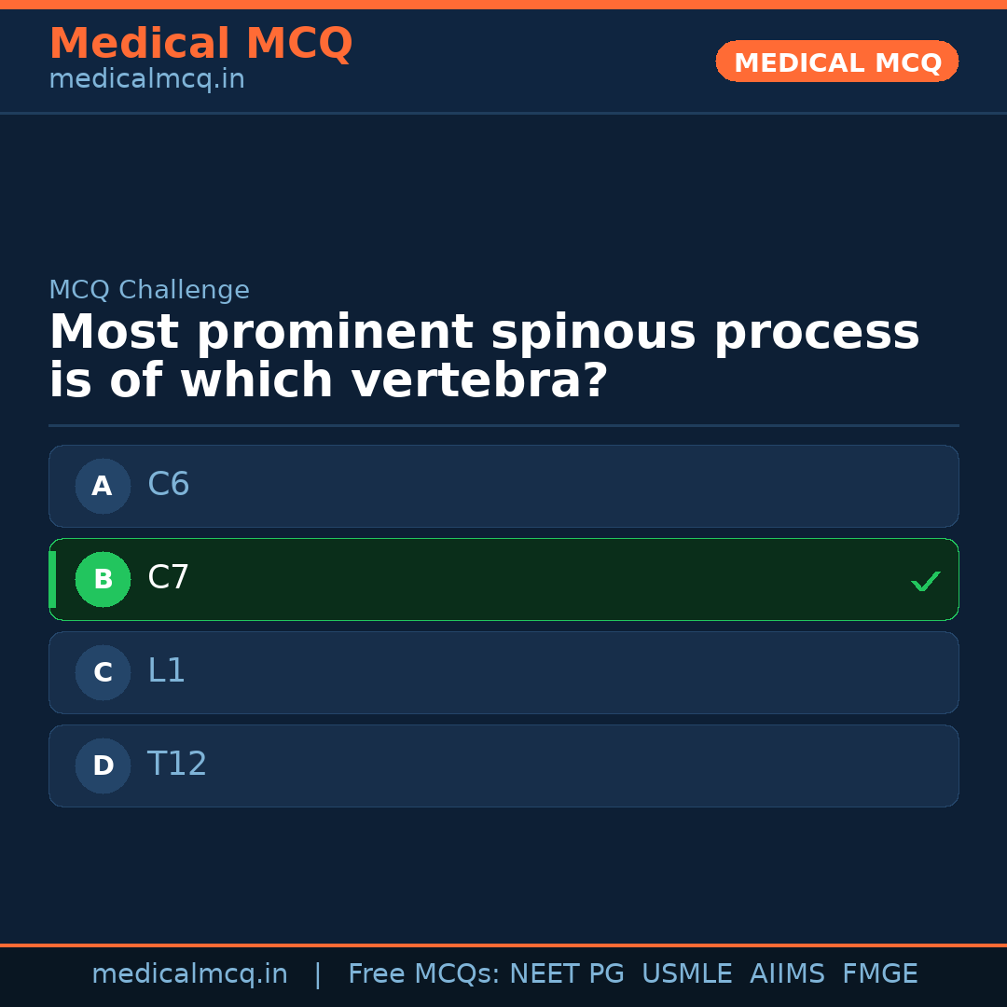The width and height of the screenshot is (1007, 1007).
Task: Select answer option C, L1
Action: point(504,672)
